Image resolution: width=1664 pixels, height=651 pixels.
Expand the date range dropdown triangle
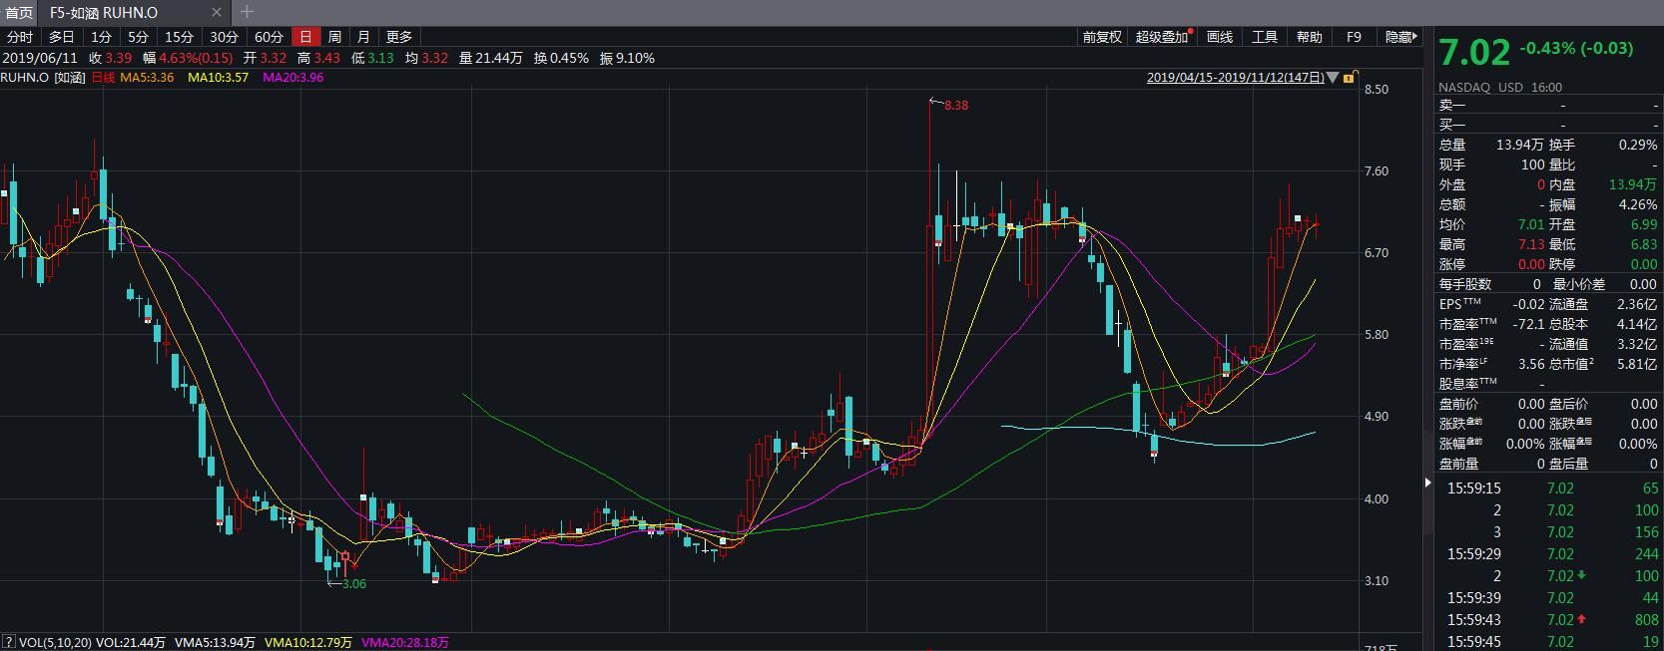tap(1333, 77)
